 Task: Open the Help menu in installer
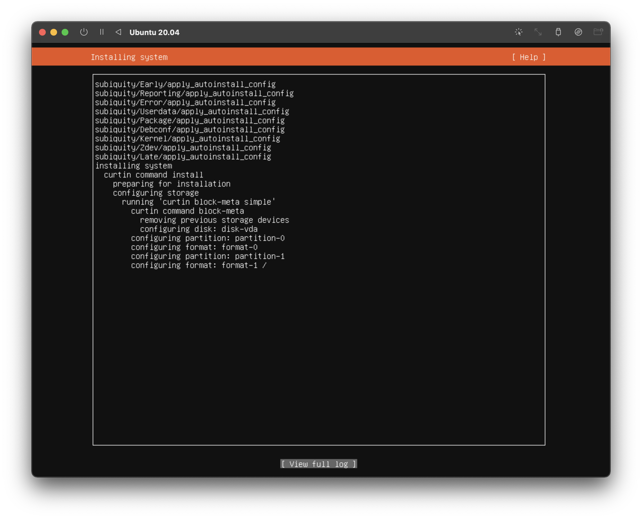click(529, 57)
